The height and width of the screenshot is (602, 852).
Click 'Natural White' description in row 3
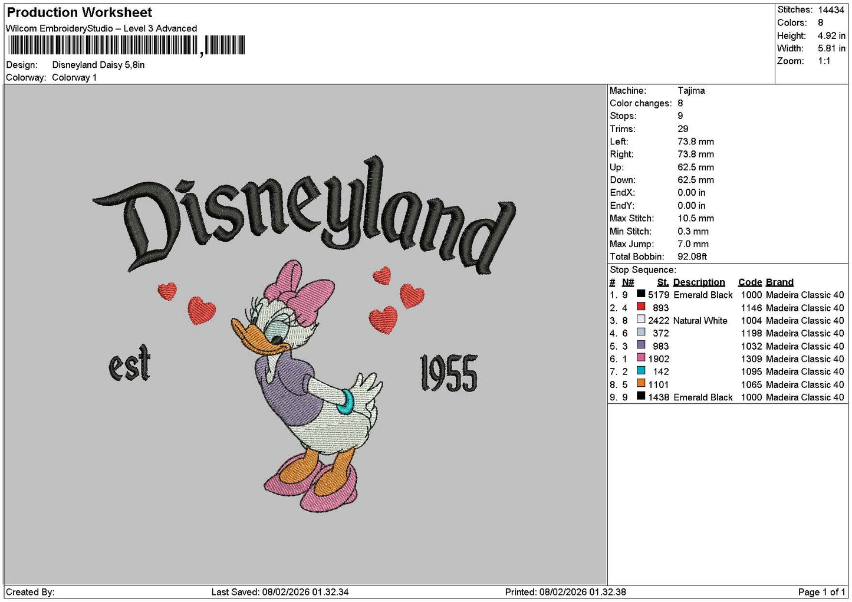click(700, 321)
